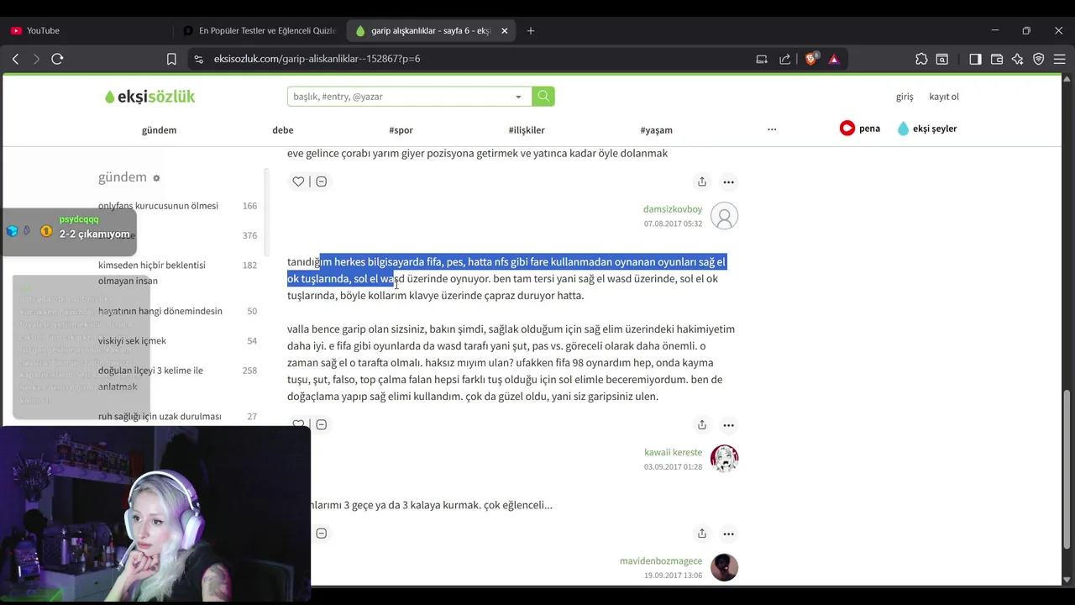Open gündem settings gear icon
Viewport: 1075px width, 605px height.
click(x=156, y=178)
